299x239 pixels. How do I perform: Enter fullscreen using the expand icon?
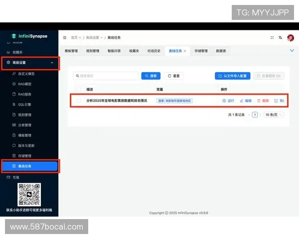(272, 37)
